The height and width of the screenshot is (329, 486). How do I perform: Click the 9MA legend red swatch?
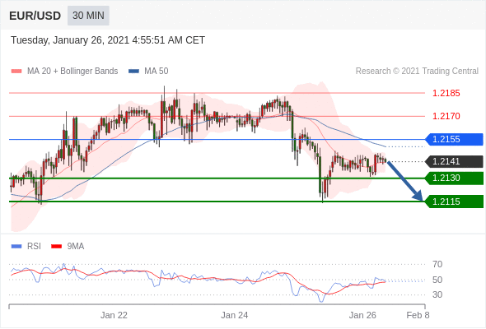pyautogui.click(x=56, y=247)
